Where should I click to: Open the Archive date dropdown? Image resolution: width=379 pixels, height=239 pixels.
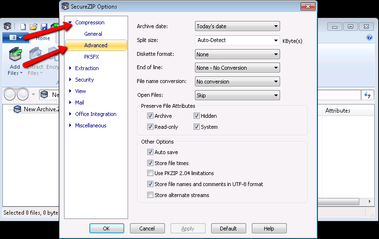(x=237, y=26)
